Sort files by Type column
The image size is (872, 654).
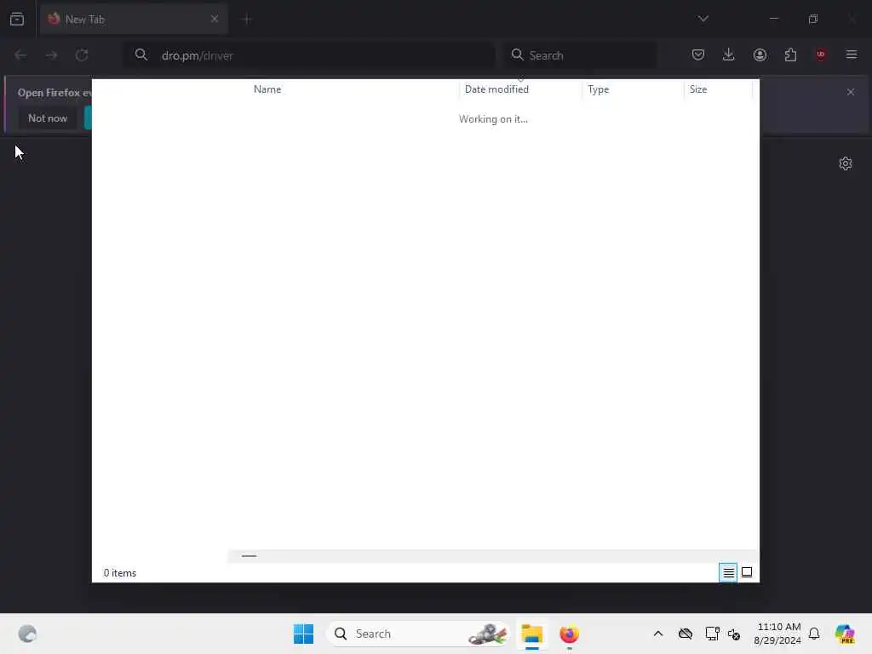[x=599, y=89]
